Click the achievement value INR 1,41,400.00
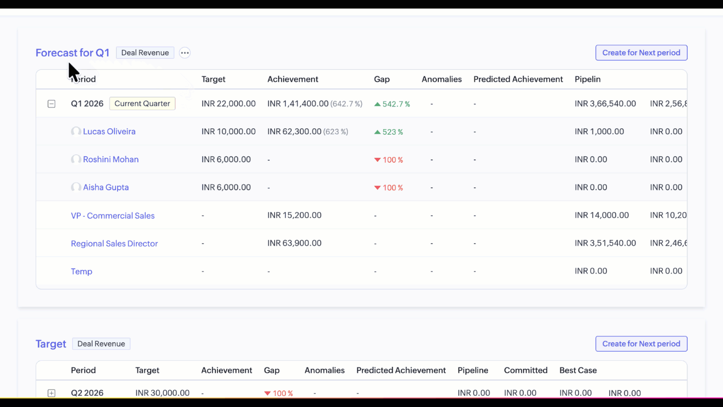Screen dimensions: 723x407 [x=298, y=104]
